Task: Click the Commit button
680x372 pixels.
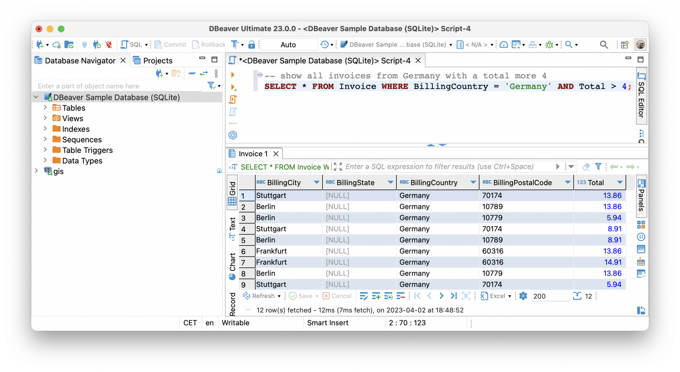Action: point(170,44)
